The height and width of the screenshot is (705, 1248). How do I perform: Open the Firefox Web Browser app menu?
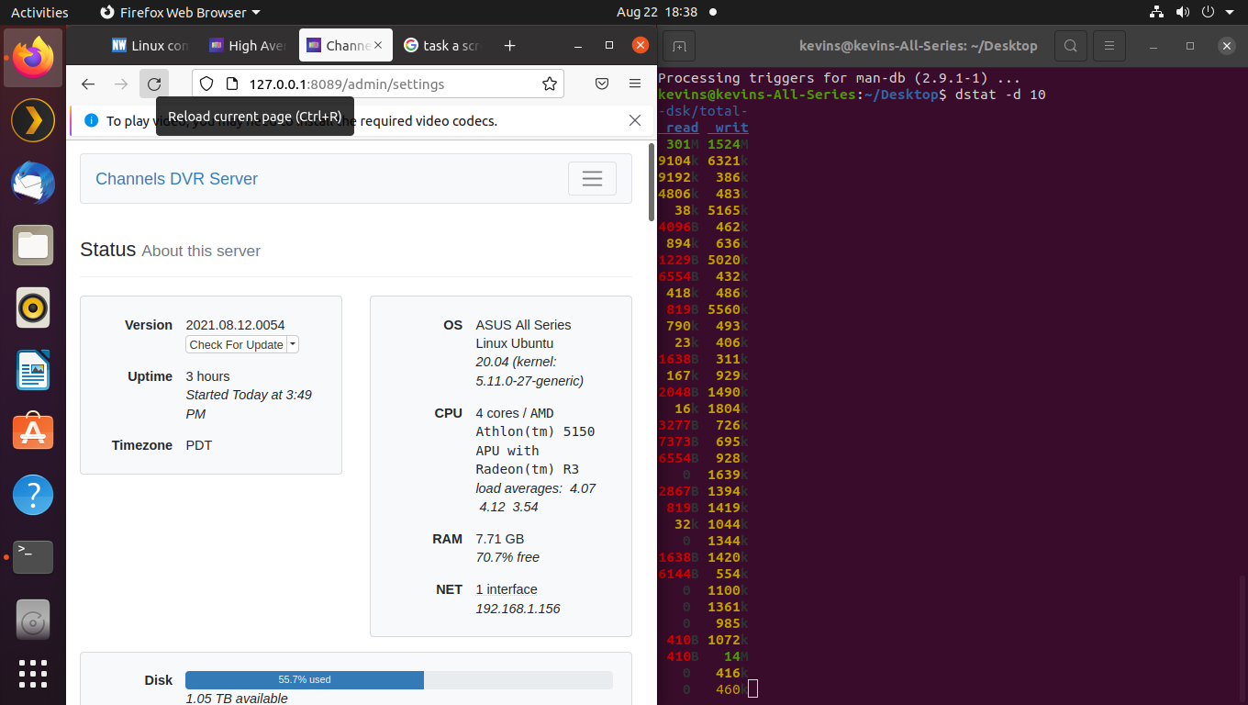coord(180,13)
